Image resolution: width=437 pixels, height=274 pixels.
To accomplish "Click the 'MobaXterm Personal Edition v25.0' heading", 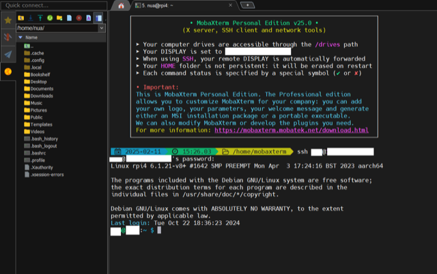I will (x=254, y=23).
